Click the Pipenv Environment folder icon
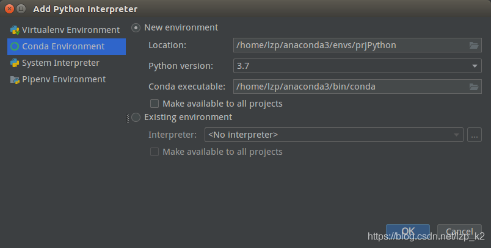The height and width of the screenshot is (248, 491). tap(15, 80)
